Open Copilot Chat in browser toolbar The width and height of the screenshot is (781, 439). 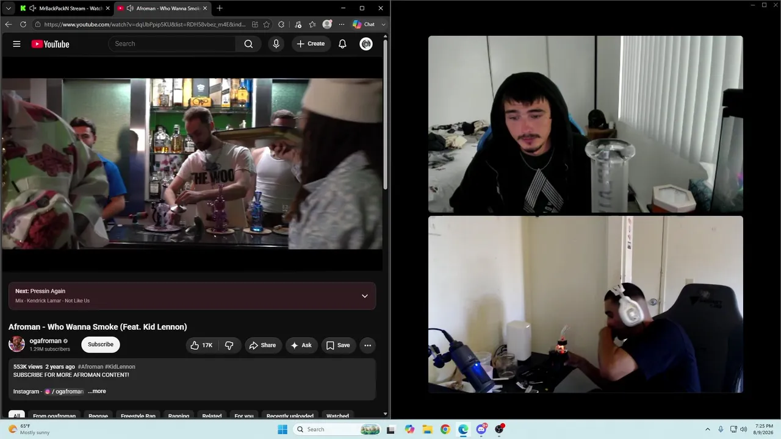(x=364, y=24)
